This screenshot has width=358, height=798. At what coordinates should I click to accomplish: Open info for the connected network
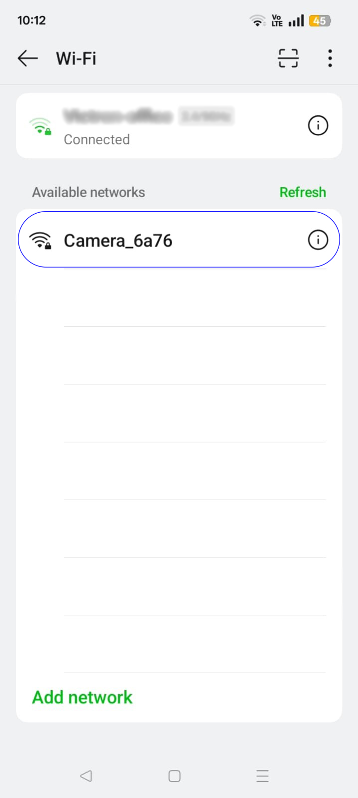pyautogui.click(x=318, y=125)
